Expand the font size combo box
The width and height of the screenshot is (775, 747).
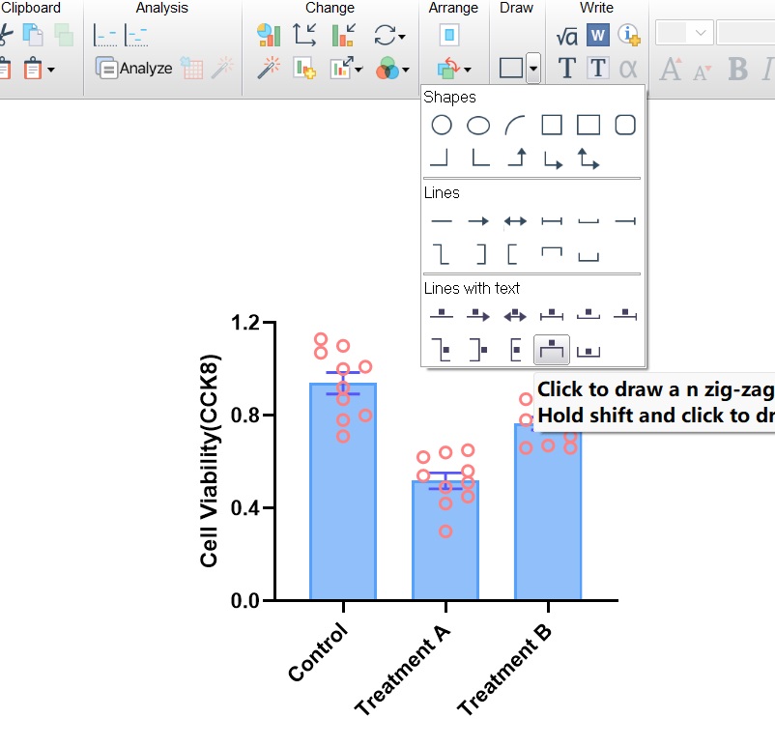coord(701,33)
